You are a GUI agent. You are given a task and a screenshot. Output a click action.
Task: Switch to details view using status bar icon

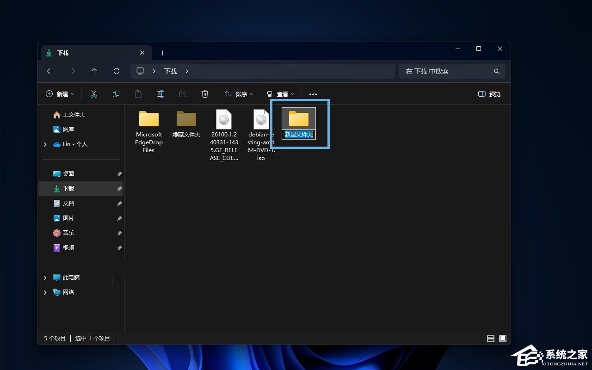coord(490,338)
